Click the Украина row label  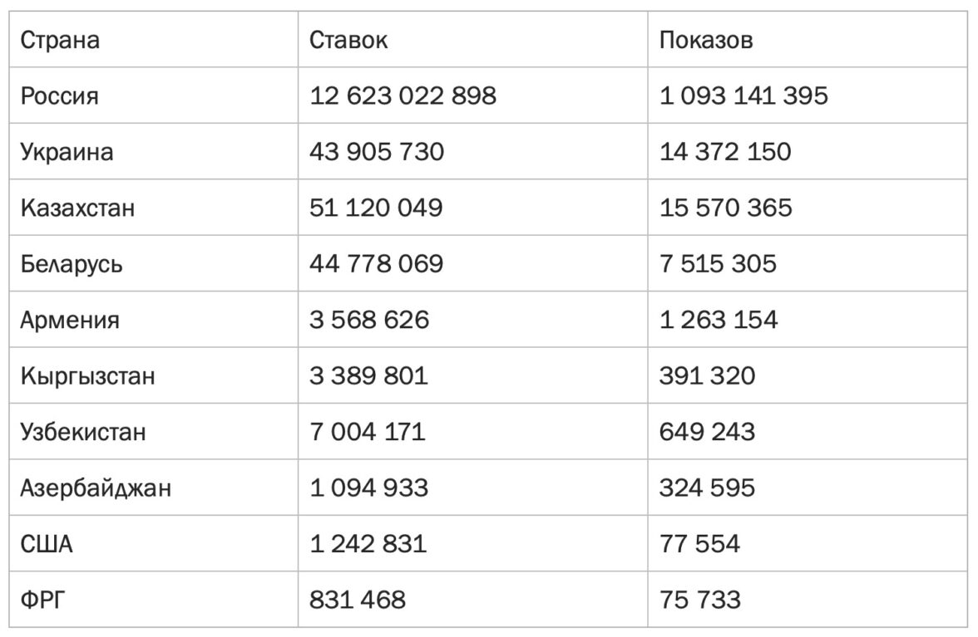coord(67,152)
